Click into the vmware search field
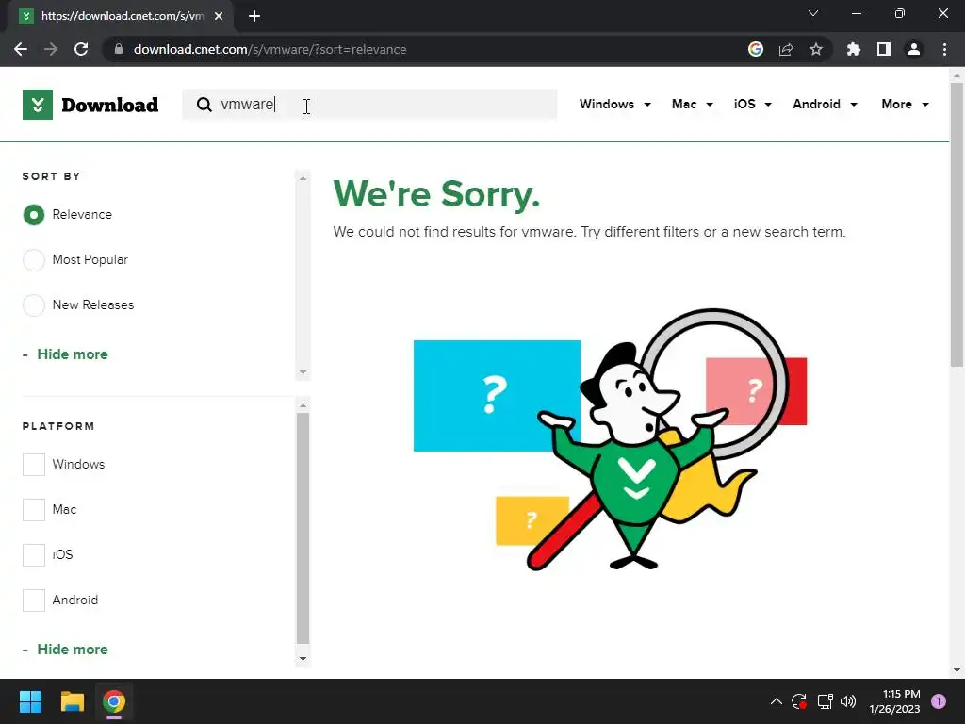This screenshot has height=724, width=965. click(369, 104)
